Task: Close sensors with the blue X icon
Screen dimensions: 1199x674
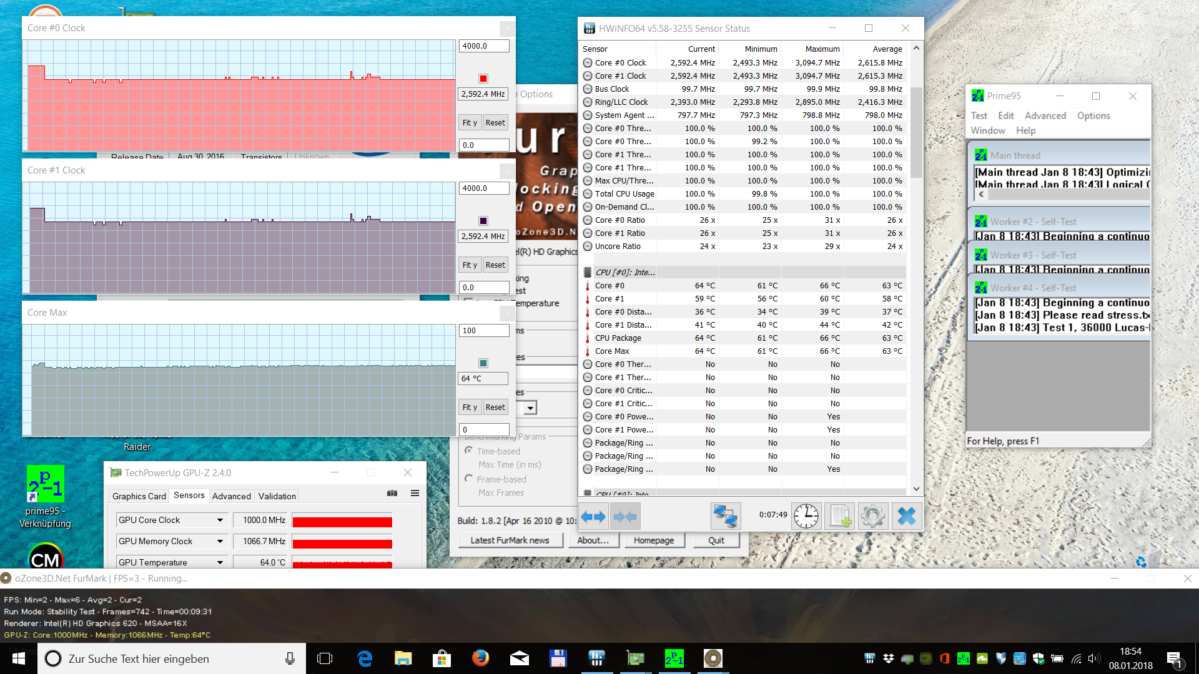Action: [x=906, y=517]
